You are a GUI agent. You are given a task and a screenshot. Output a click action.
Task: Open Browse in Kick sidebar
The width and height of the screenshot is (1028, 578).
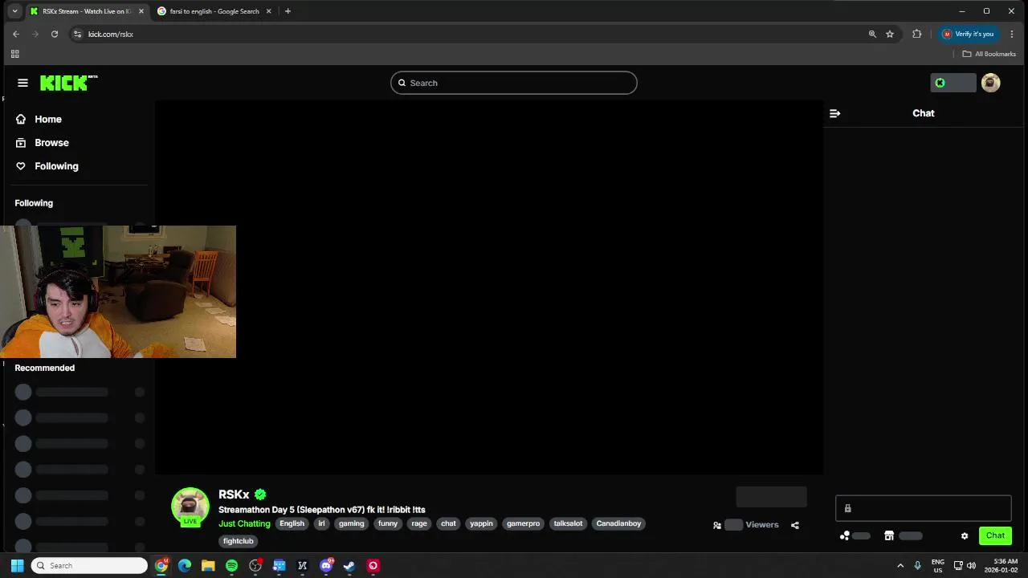[51, 142]
